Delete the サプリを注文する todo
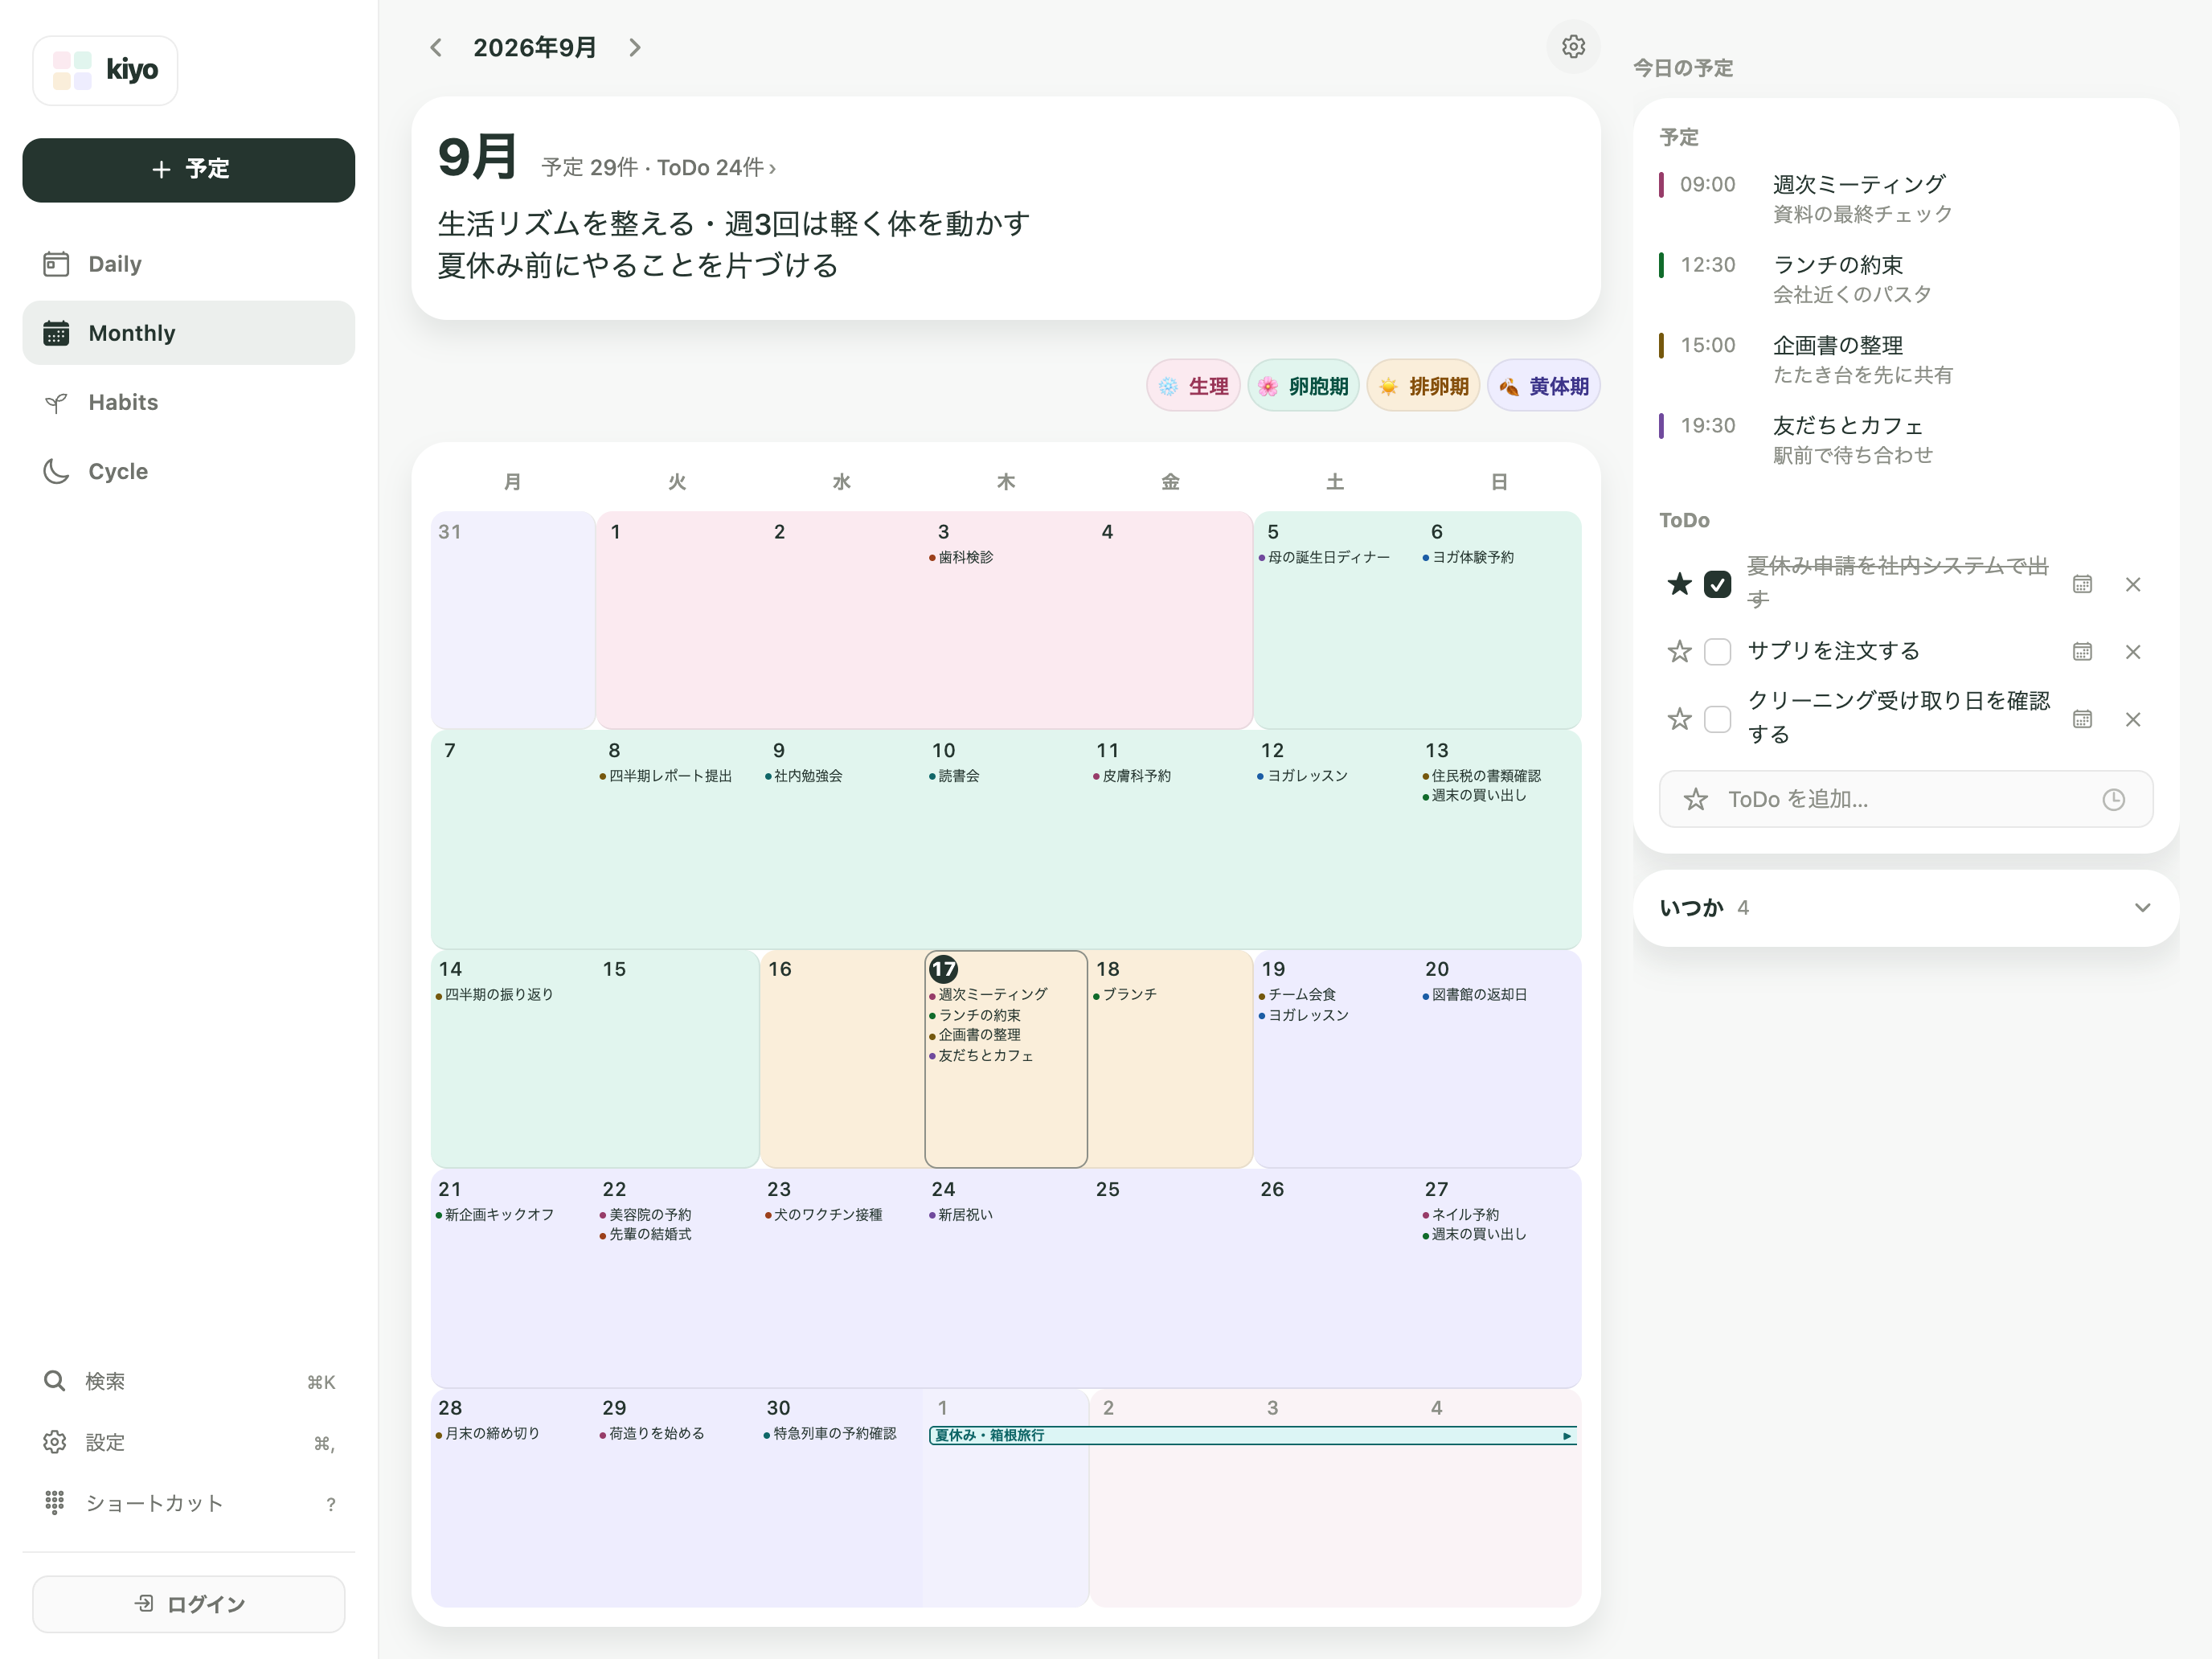This screenshot has width=2212, height=1659. tap(2133, 651)
